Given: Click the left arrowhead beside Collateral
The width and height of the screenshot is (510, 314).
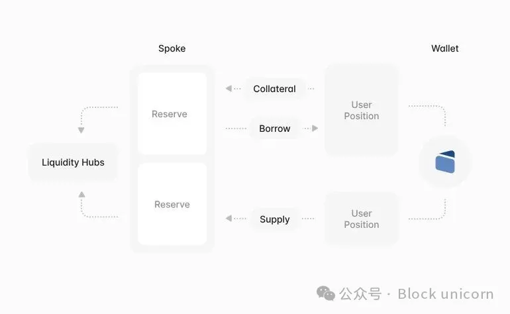Looking at the screenshot, I should pyautogui.click(x=229, y=89).
